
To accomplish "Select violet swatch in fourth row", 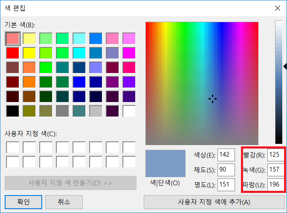I will click(129, 82).
